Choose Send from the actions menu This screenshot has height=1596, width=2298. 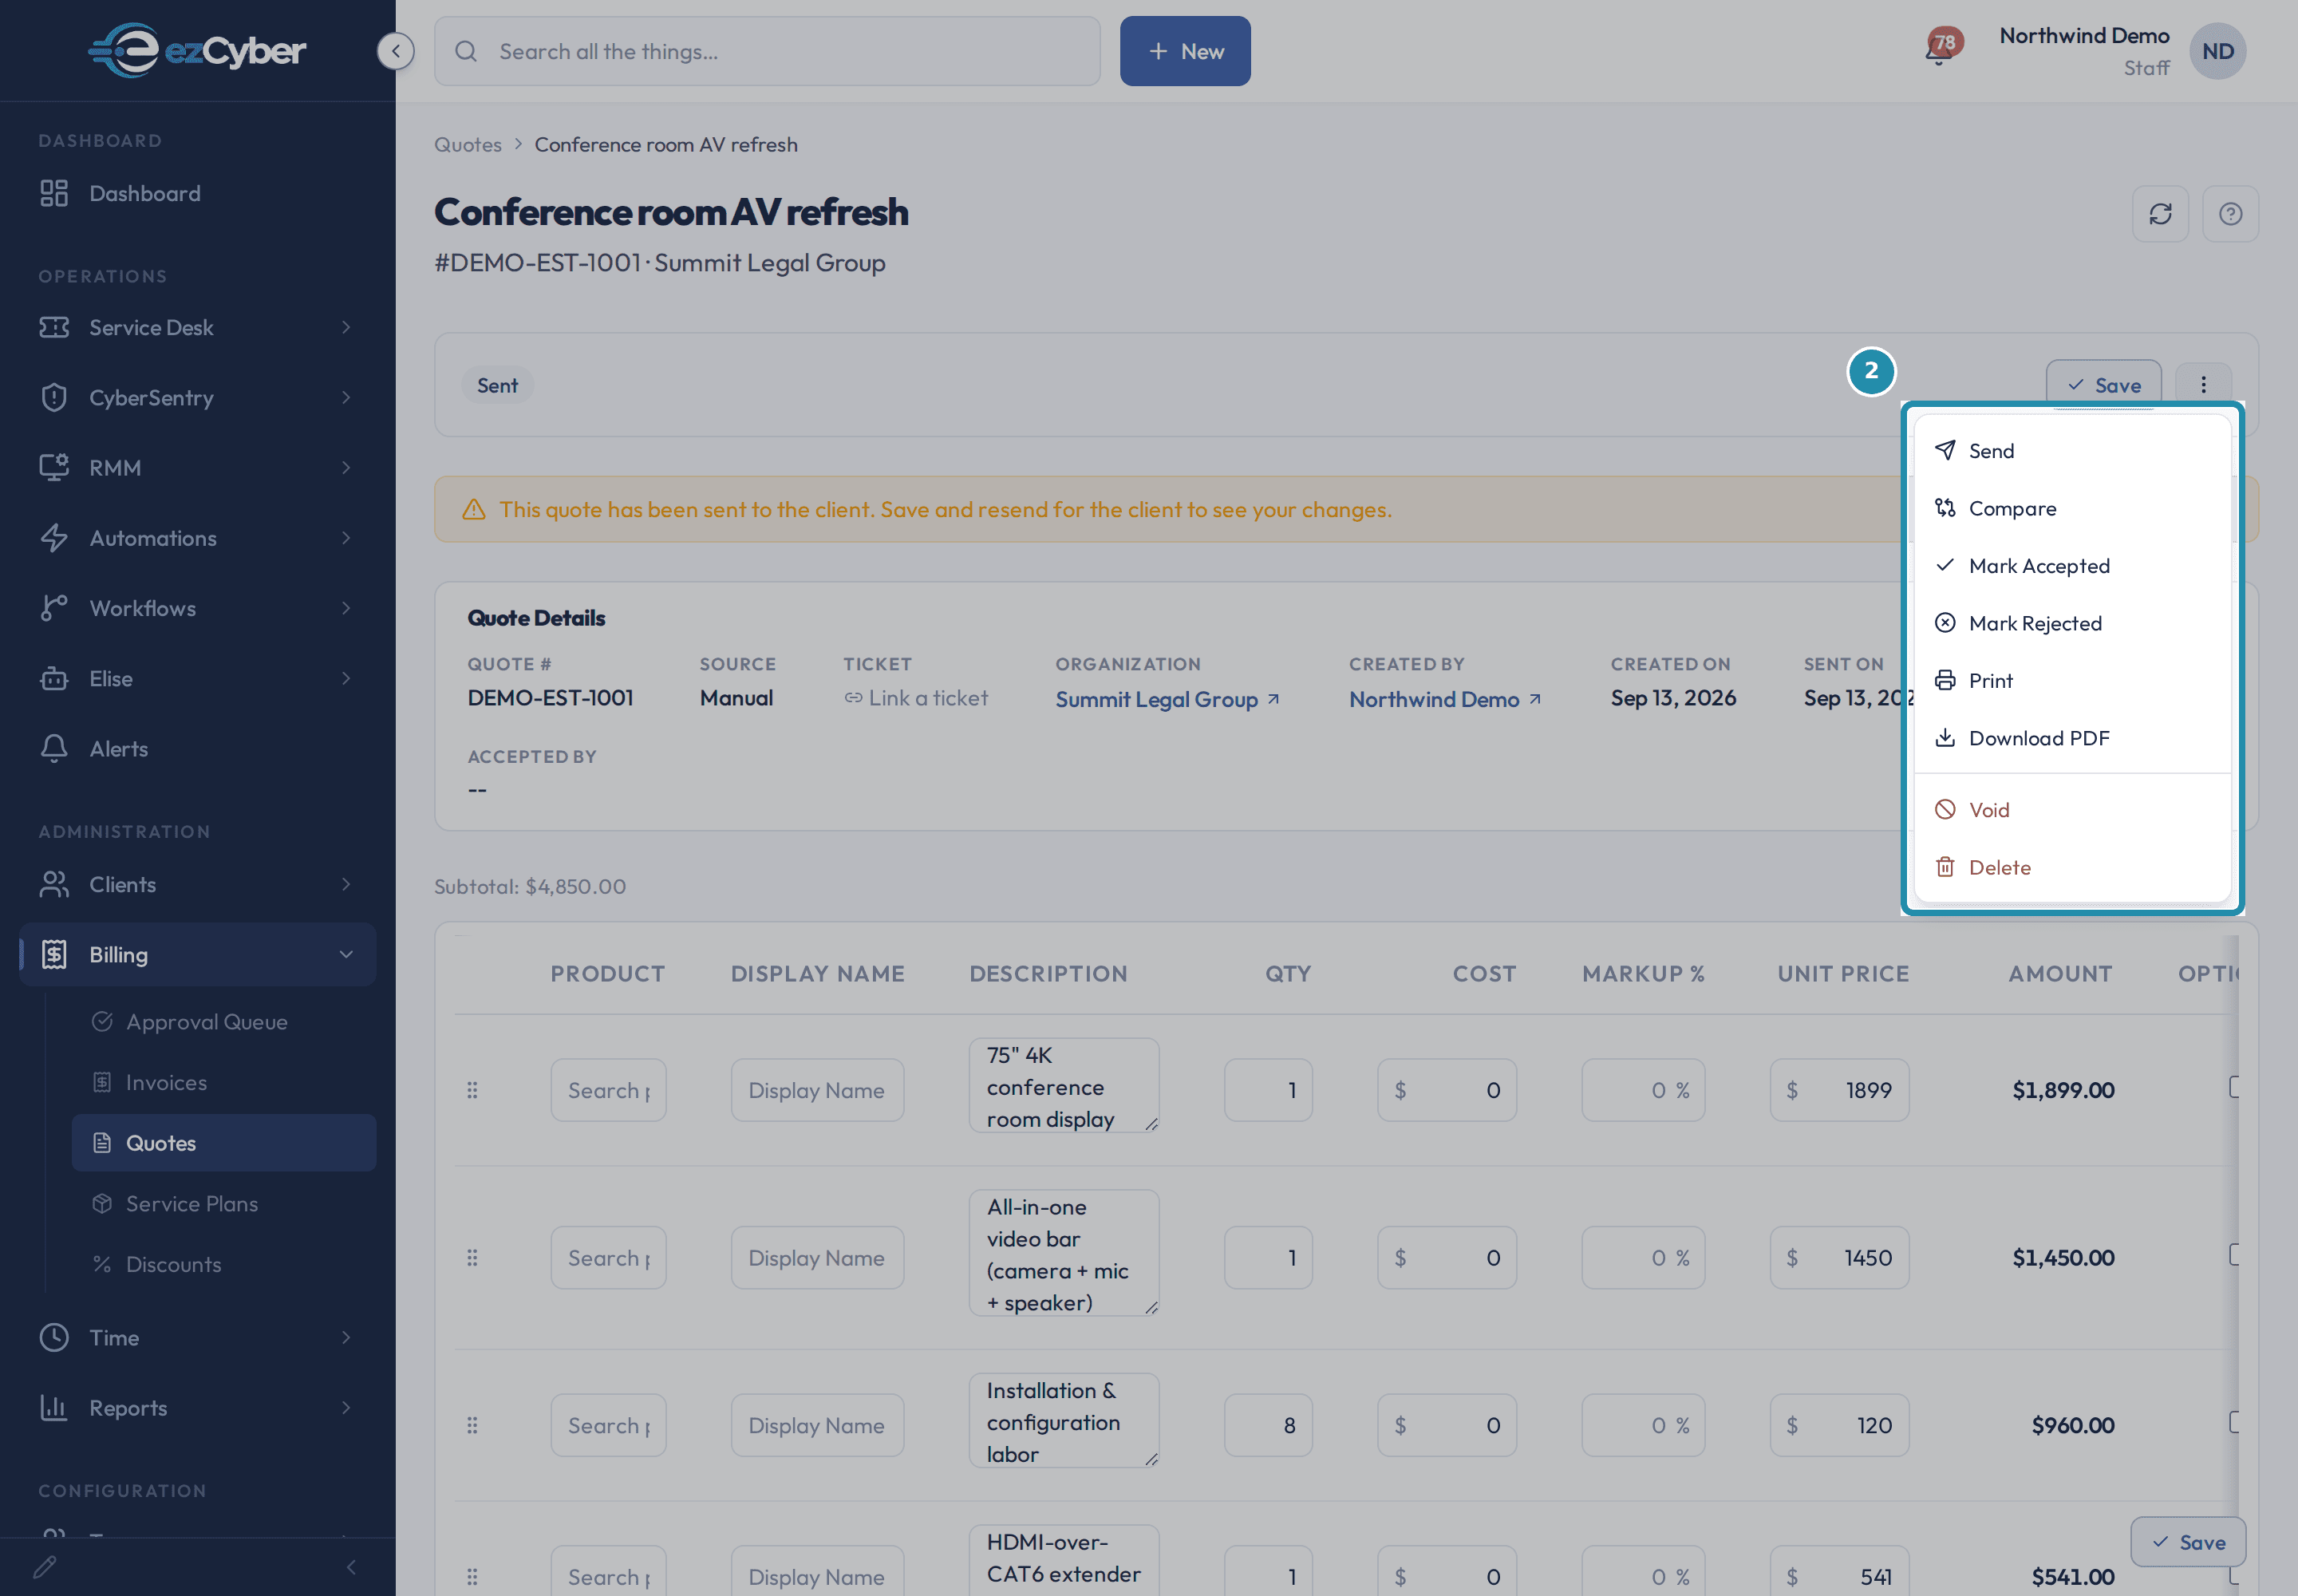coord(2072,451)
